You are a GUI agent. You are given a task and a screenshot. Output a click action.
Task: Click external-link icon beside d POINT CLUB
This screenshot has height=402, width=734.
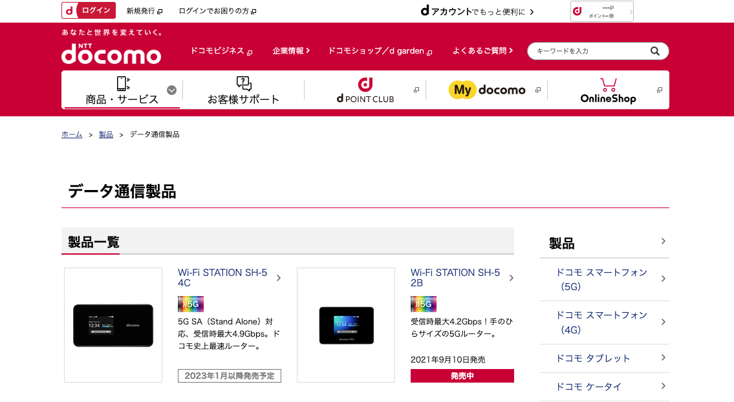(x=416, y=90)
